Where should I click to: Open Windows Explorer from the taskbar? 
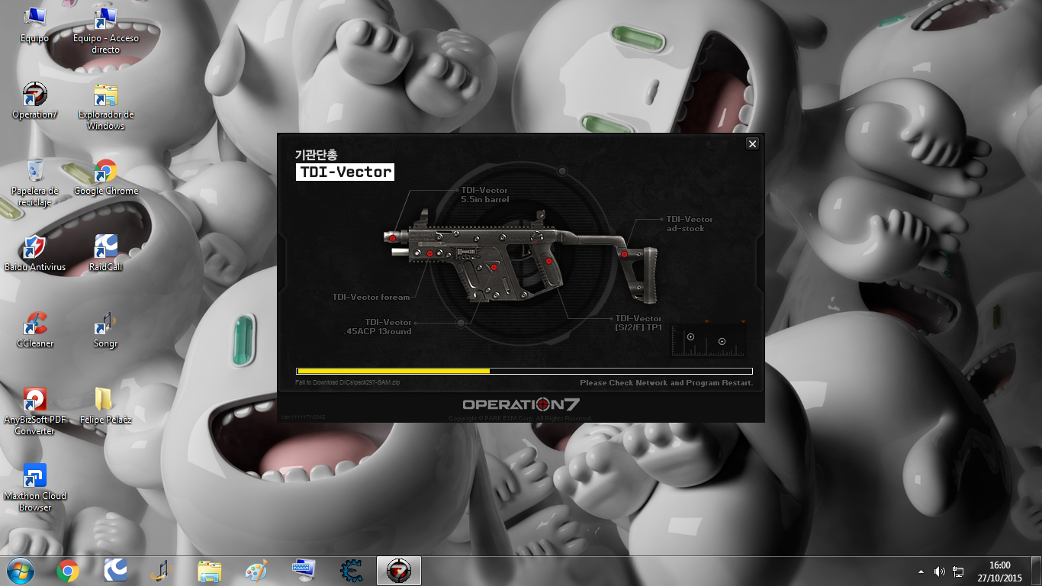(210, 570)
